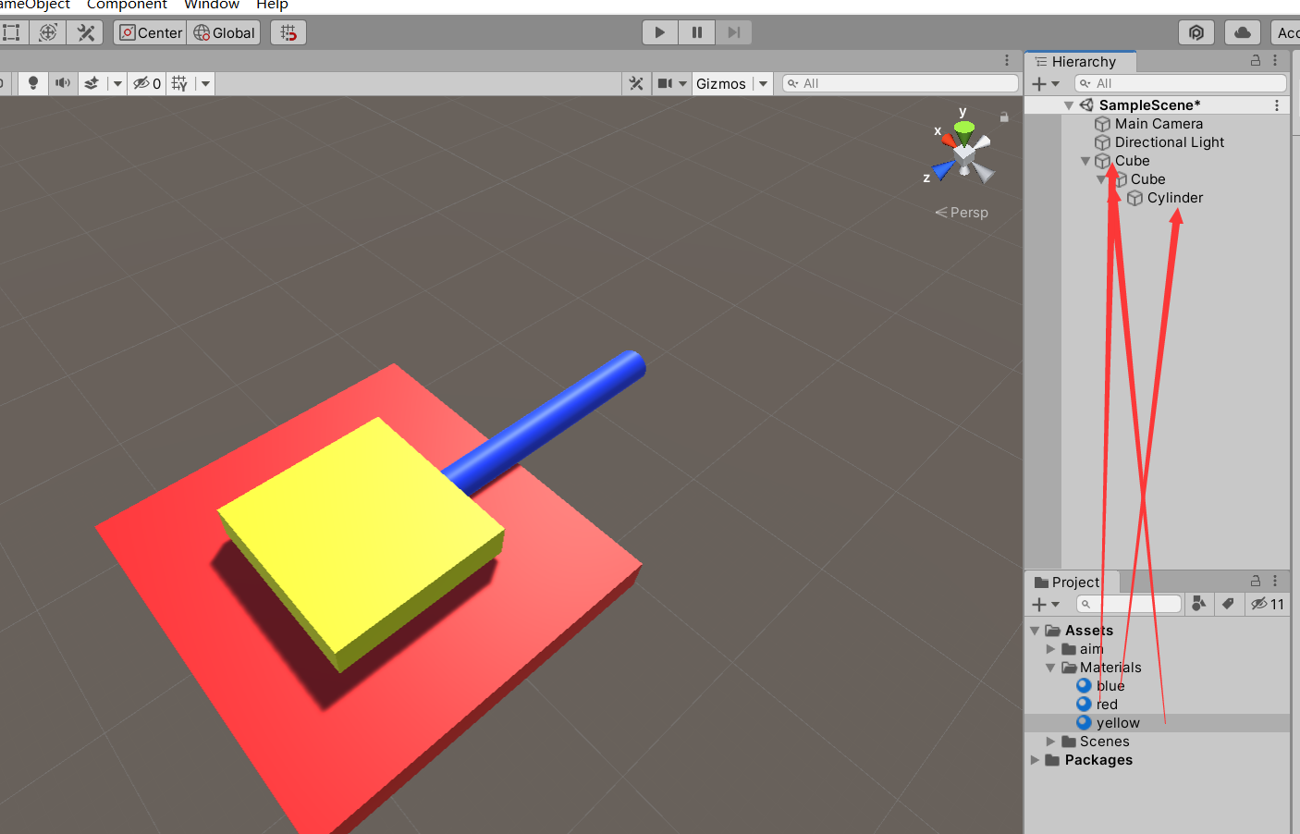Toggle scene audio speaker icon
1300x834 pixels.
[62, 83]
